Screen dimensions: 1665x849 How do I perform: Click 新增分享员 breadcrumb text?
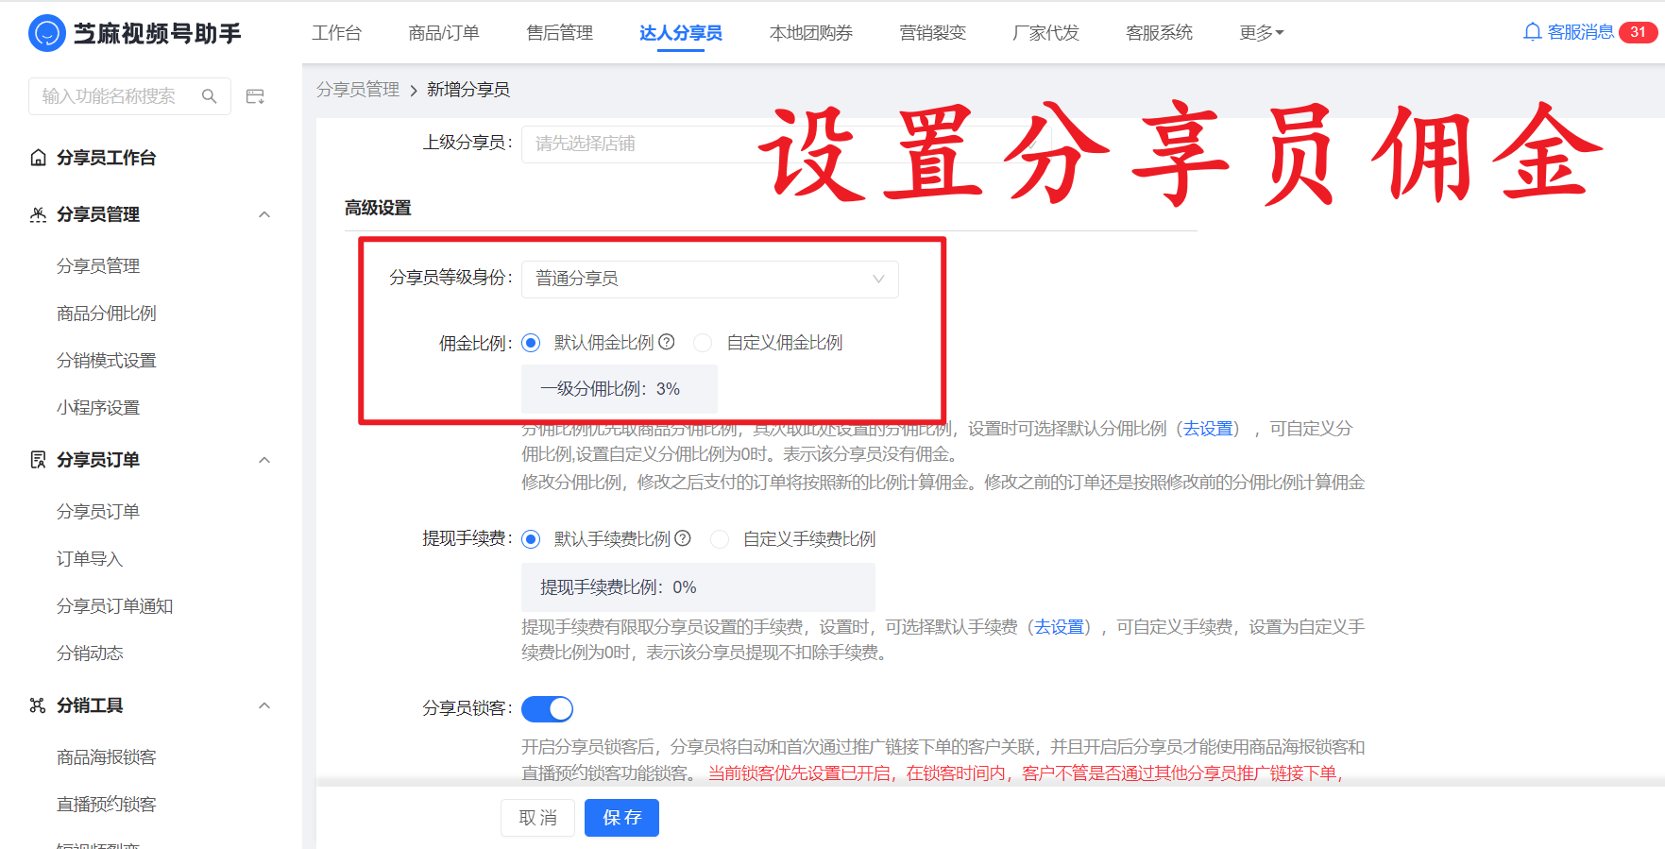coord(468,90)
